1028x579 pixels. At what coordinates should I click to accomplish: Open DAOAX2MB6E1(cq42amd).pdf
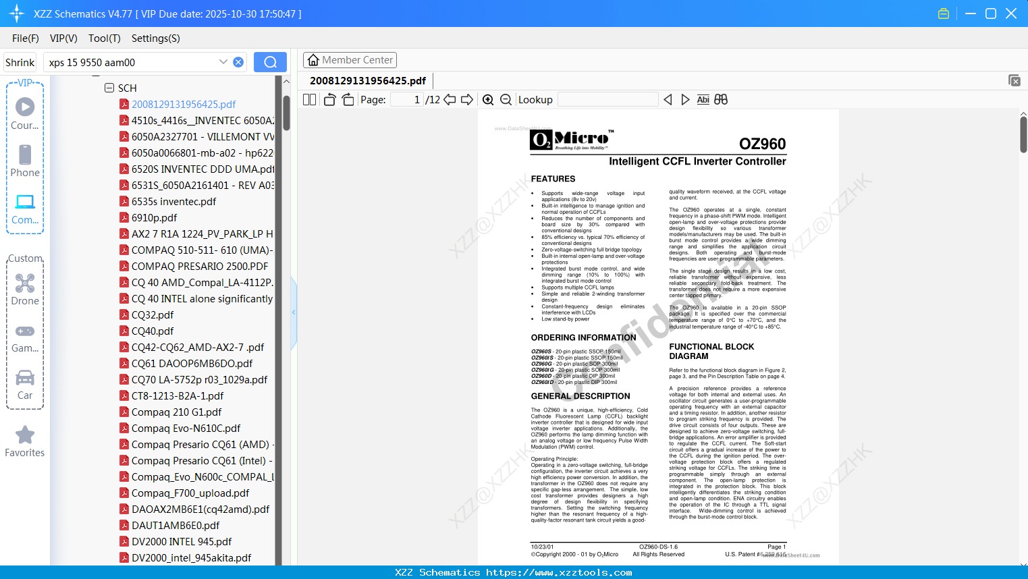click(x=200, y=509)
